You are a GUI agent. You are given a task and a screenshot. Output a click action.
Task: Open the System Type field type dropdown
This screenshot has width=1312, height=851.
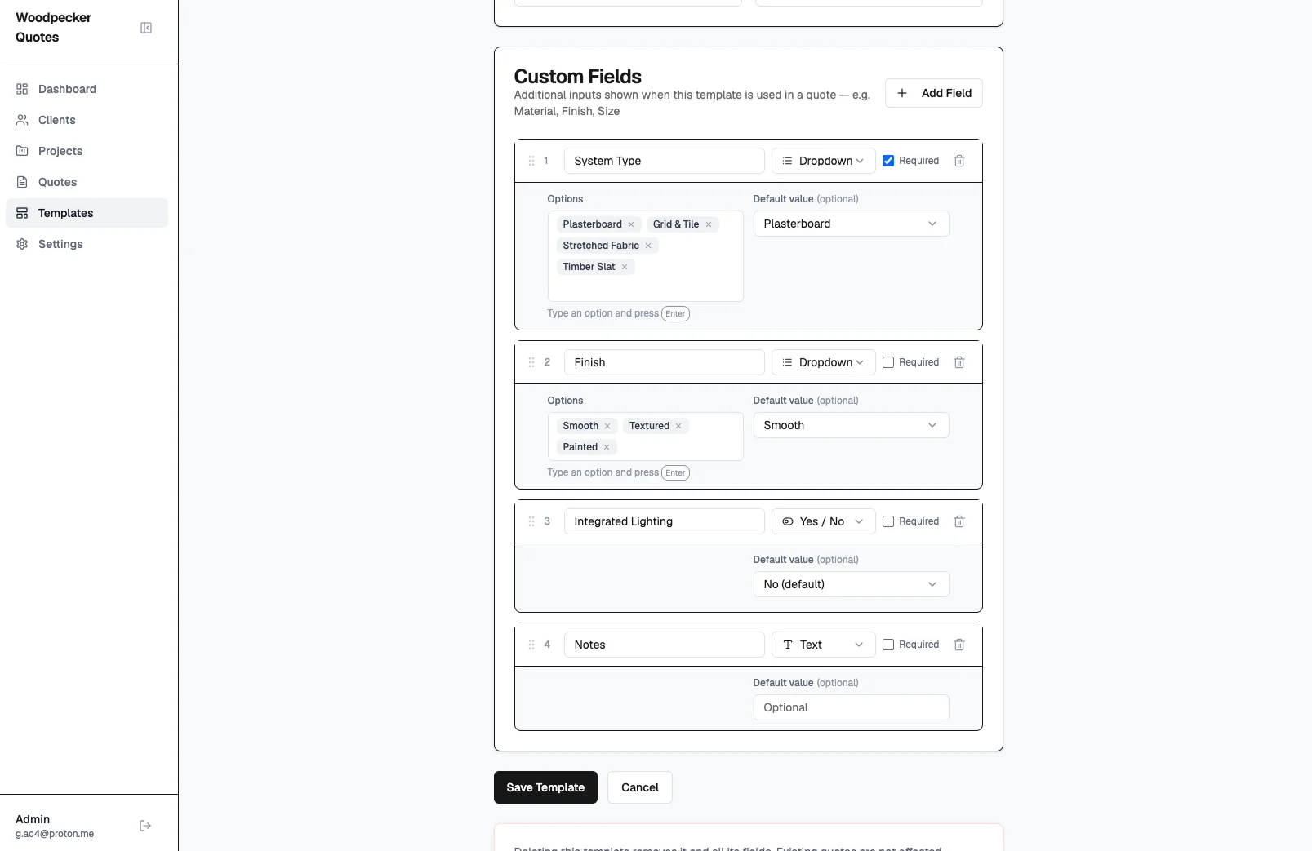(x=823, y=161)
